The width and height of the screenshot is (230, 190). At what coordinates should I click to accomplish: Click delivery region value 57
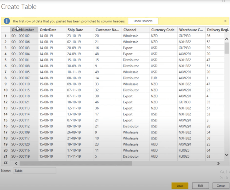215,108
